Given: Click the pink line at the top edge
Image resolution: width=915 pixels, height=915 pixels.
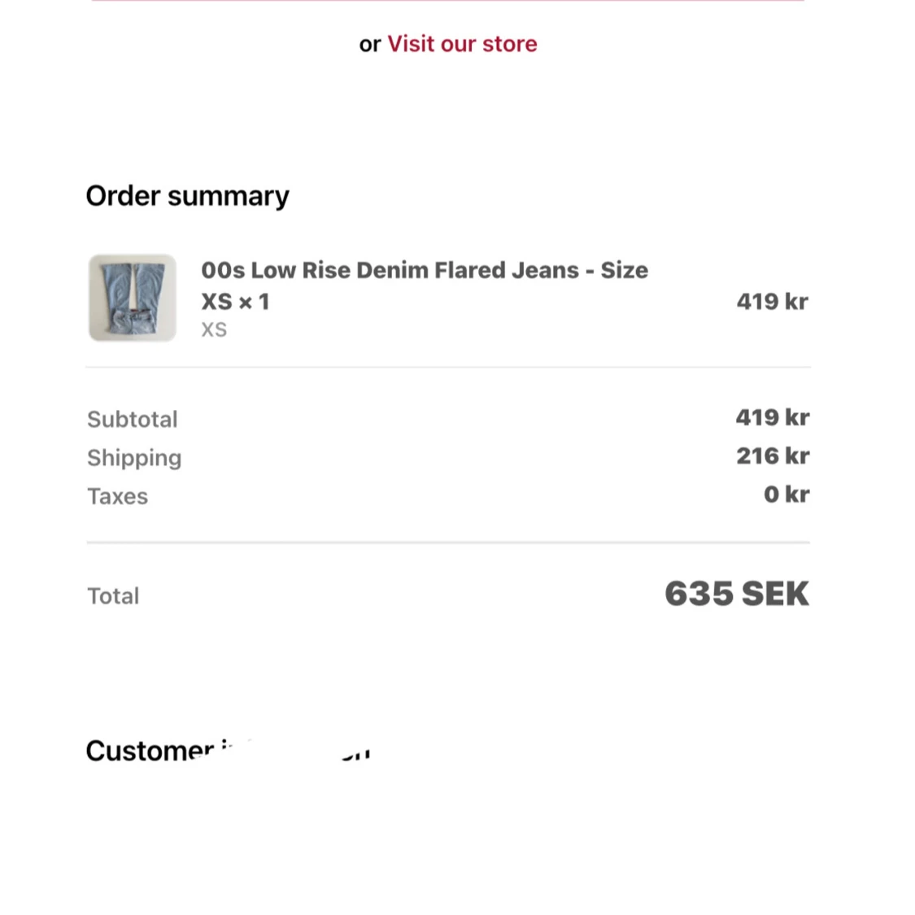Looking at the screenshot, I should click(448, 1).
